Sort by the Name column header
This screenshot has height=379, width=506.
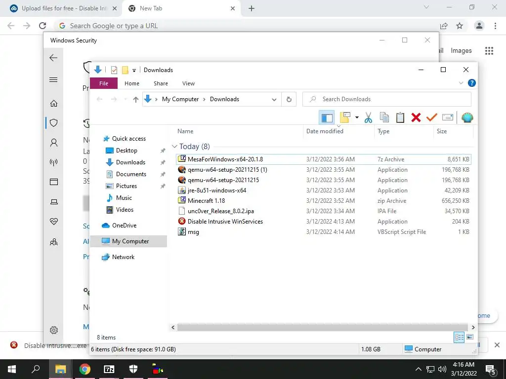tap(185, 131)
